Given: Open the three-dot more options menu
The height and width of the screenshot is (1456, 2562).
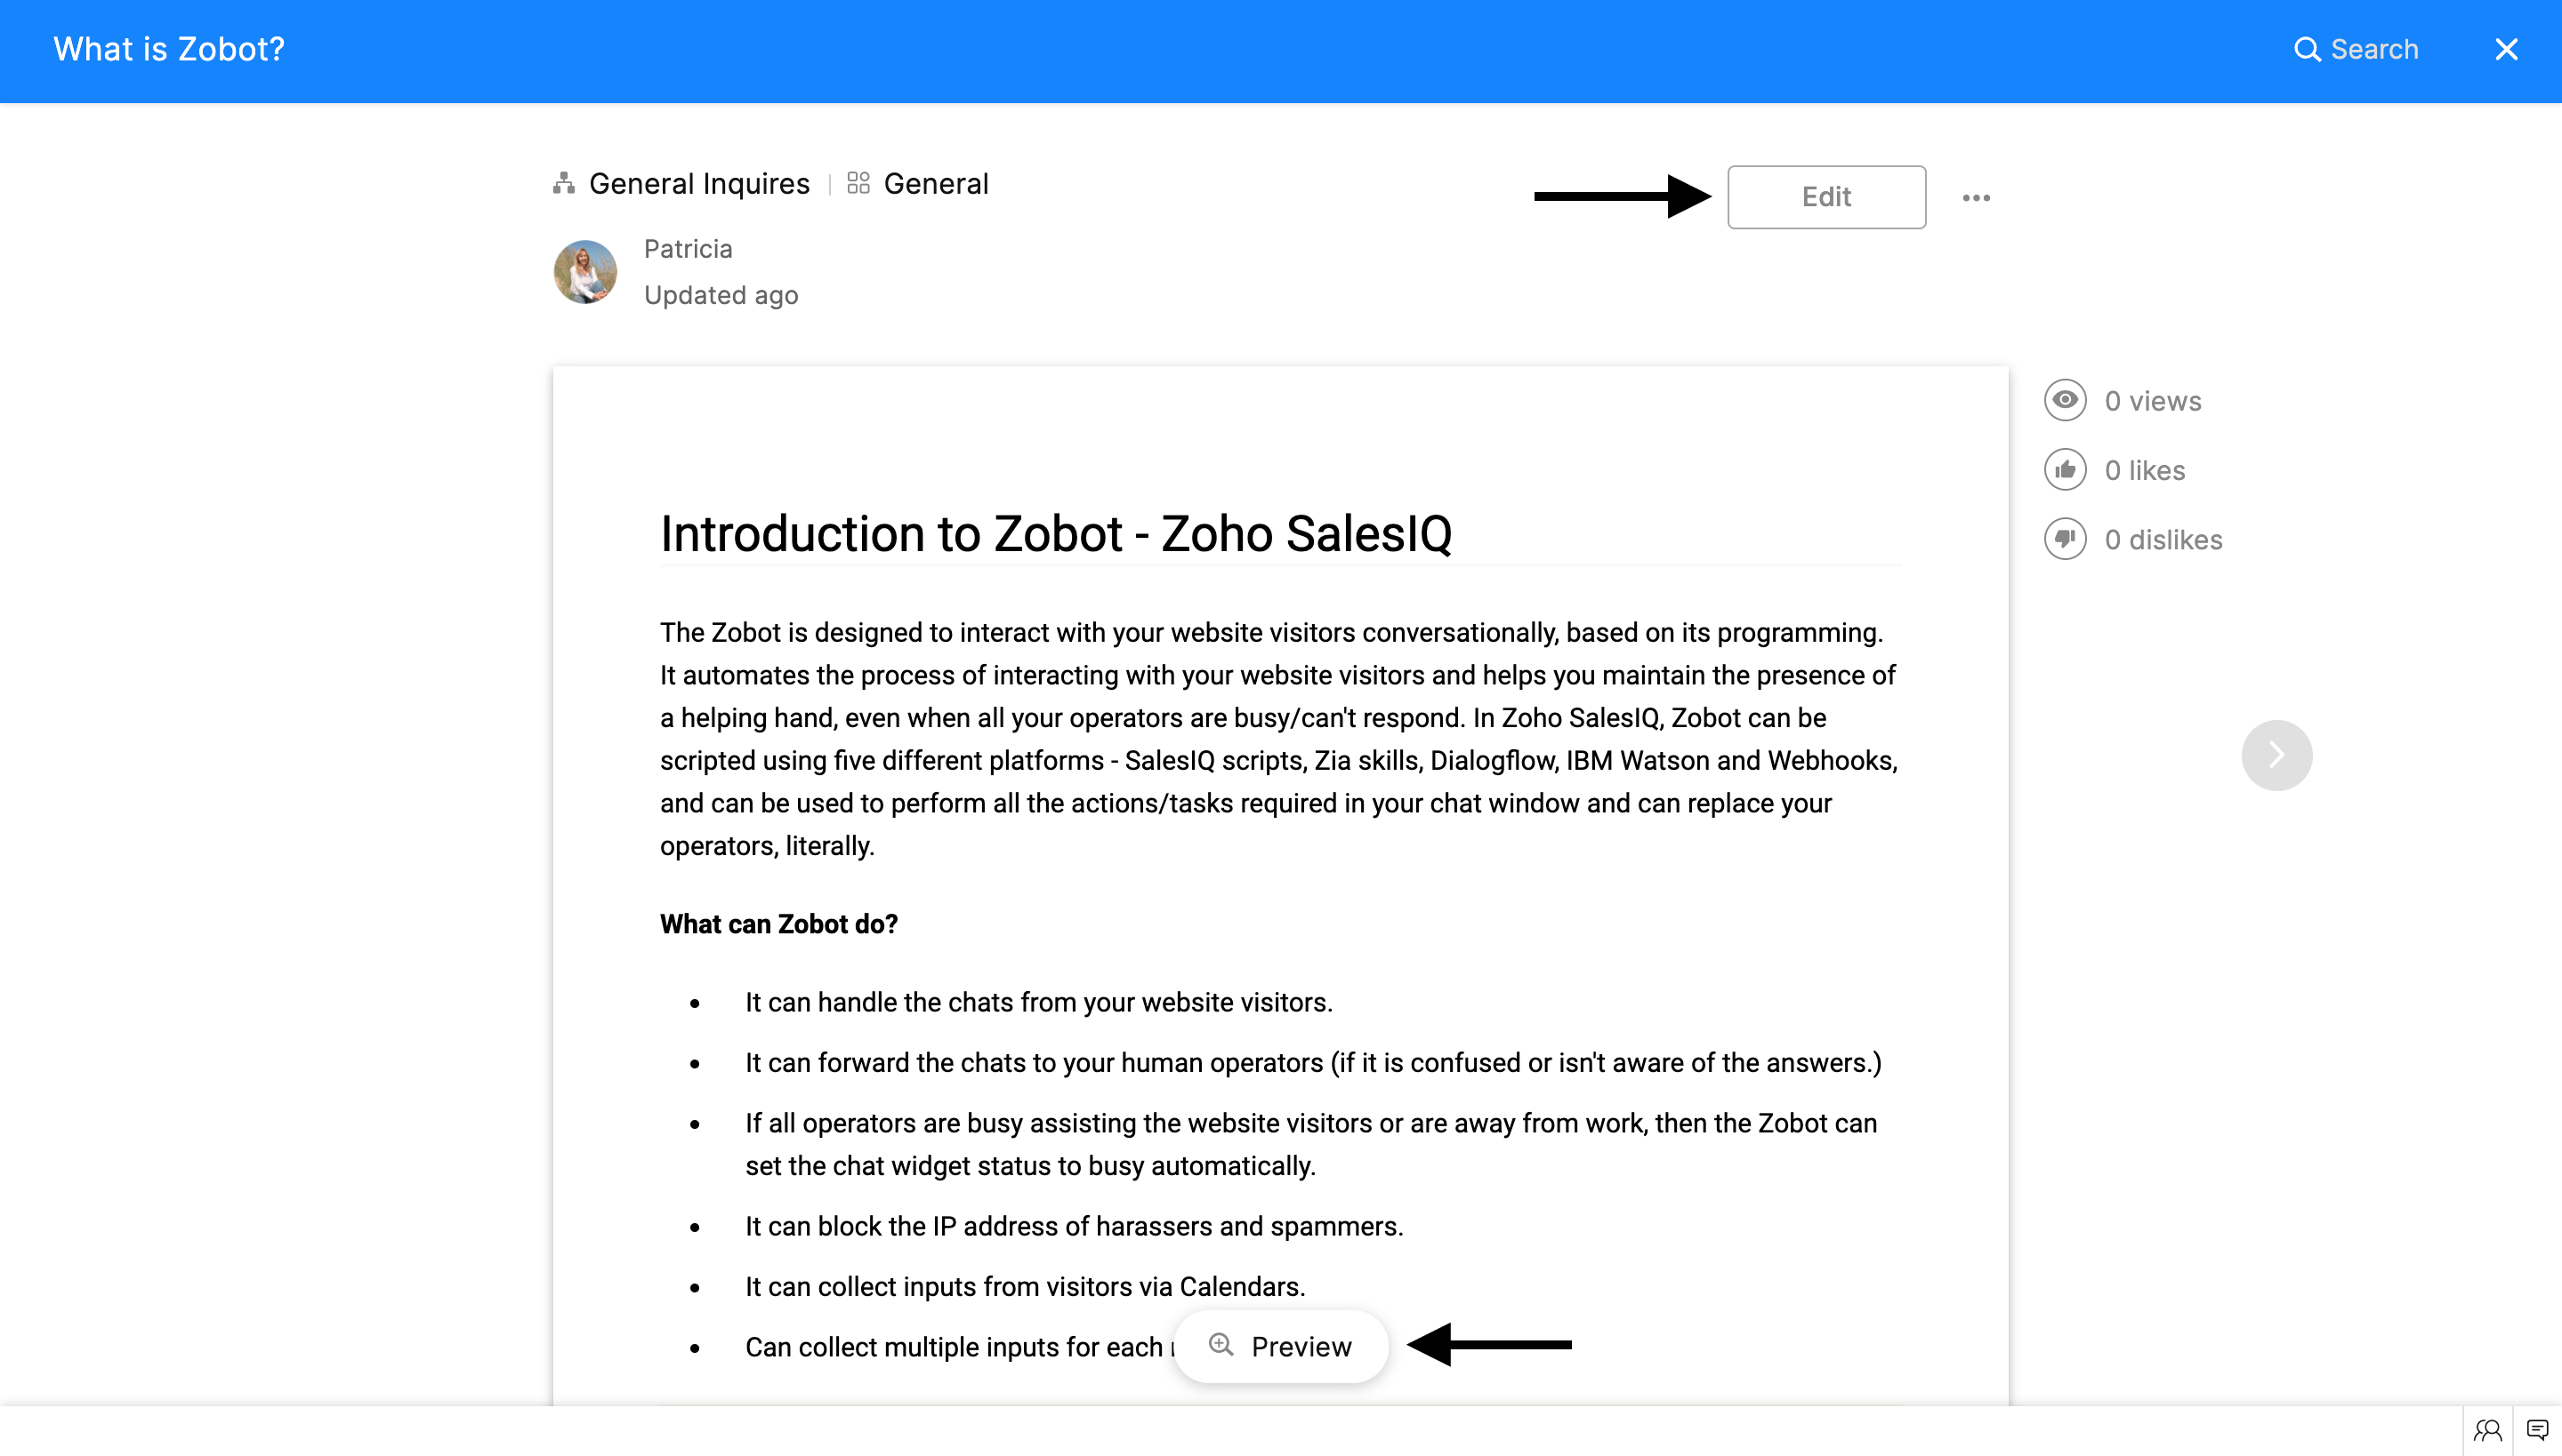Looking at the screenshot, I should [x=1976, y=198].
